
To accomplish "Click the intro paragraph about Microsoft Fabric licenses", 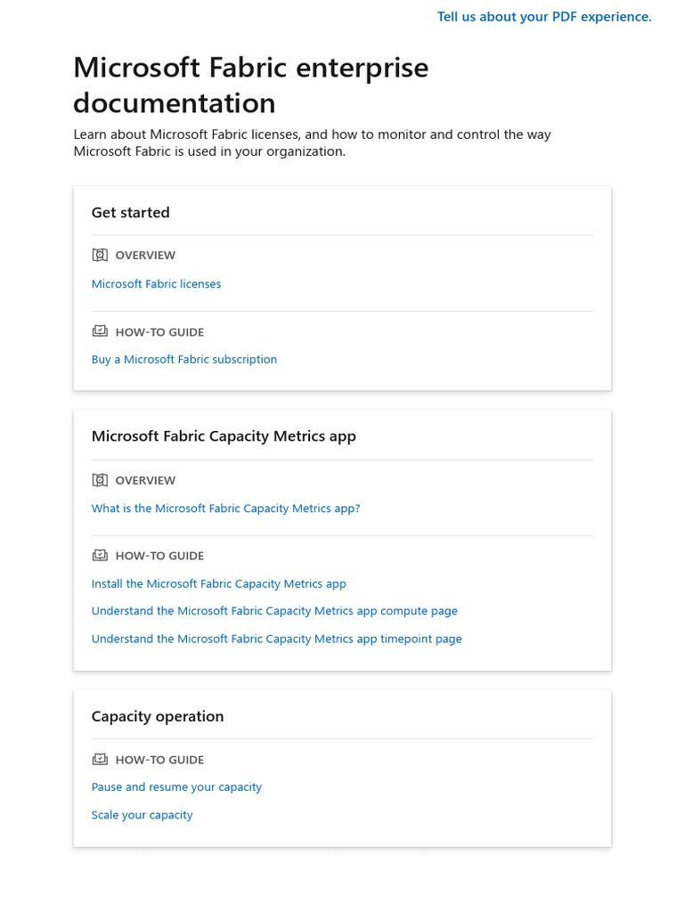I will click(x=312, y=143).
